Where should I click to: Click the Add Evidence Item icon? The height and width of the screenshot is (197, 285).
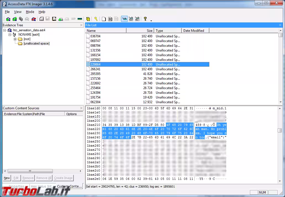coord(8,19)
